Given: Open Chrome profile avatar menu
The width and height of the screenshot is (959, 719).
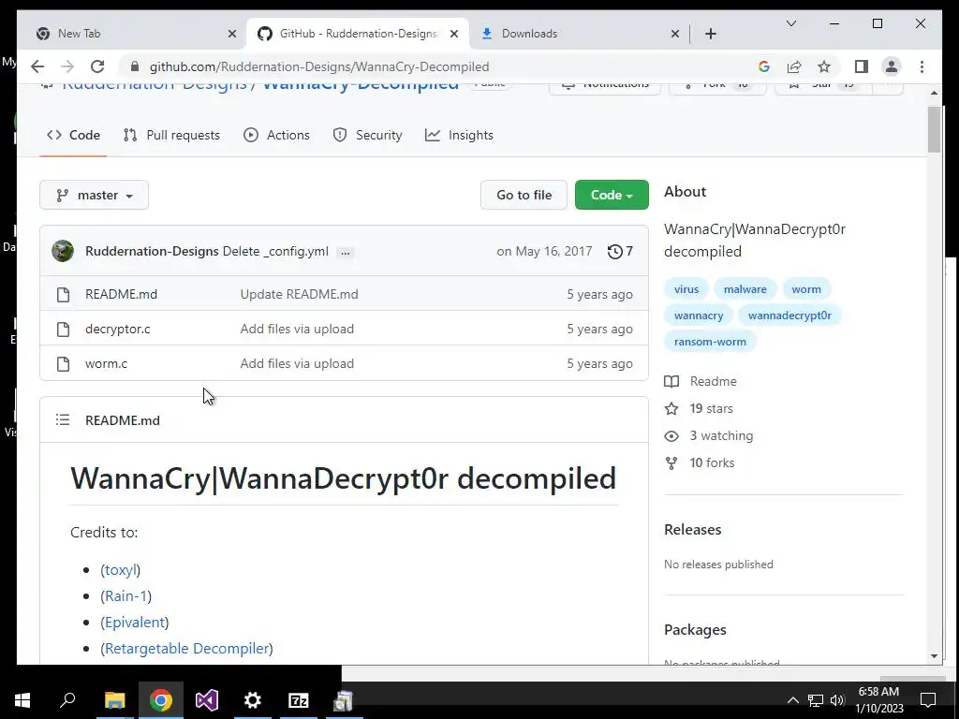Looking at the screenshot, I should [x=892, y=66].
